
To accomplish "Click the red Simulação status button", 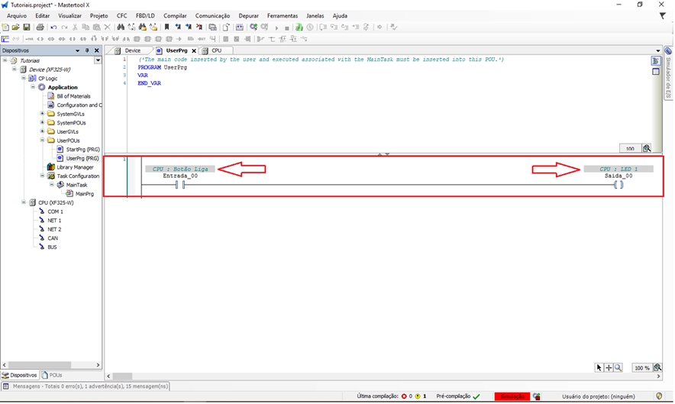I will click(x=512, y=396).
